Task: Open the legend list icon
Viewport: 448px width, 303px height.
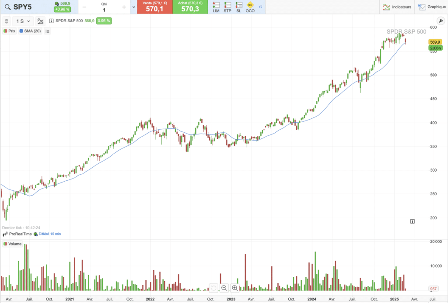Action: point(47,31)
